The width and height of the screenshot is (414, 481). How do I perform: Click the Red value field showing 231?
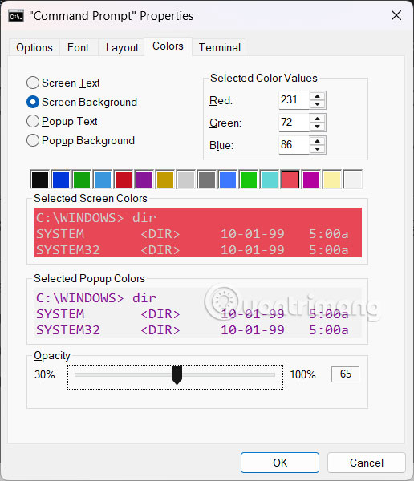coord(294,100)
